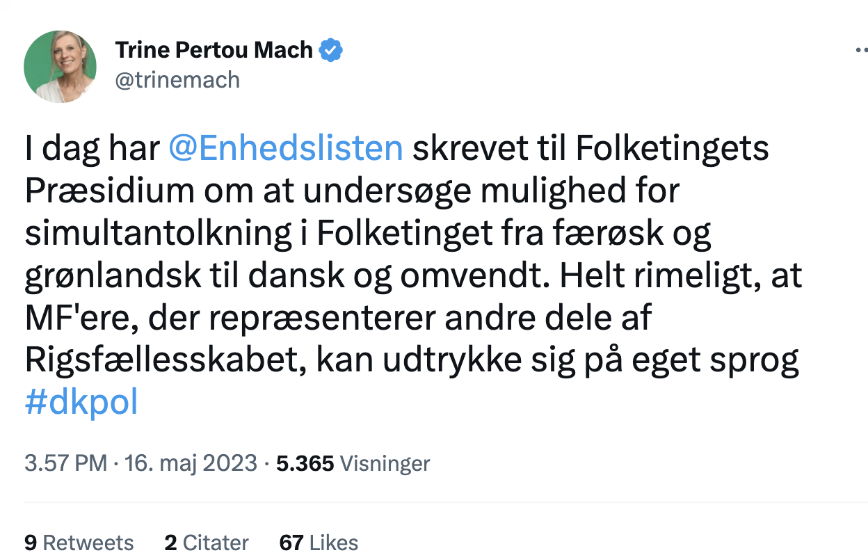Click the 3.57 PM timestamp
868x555 pixels.
66,463
